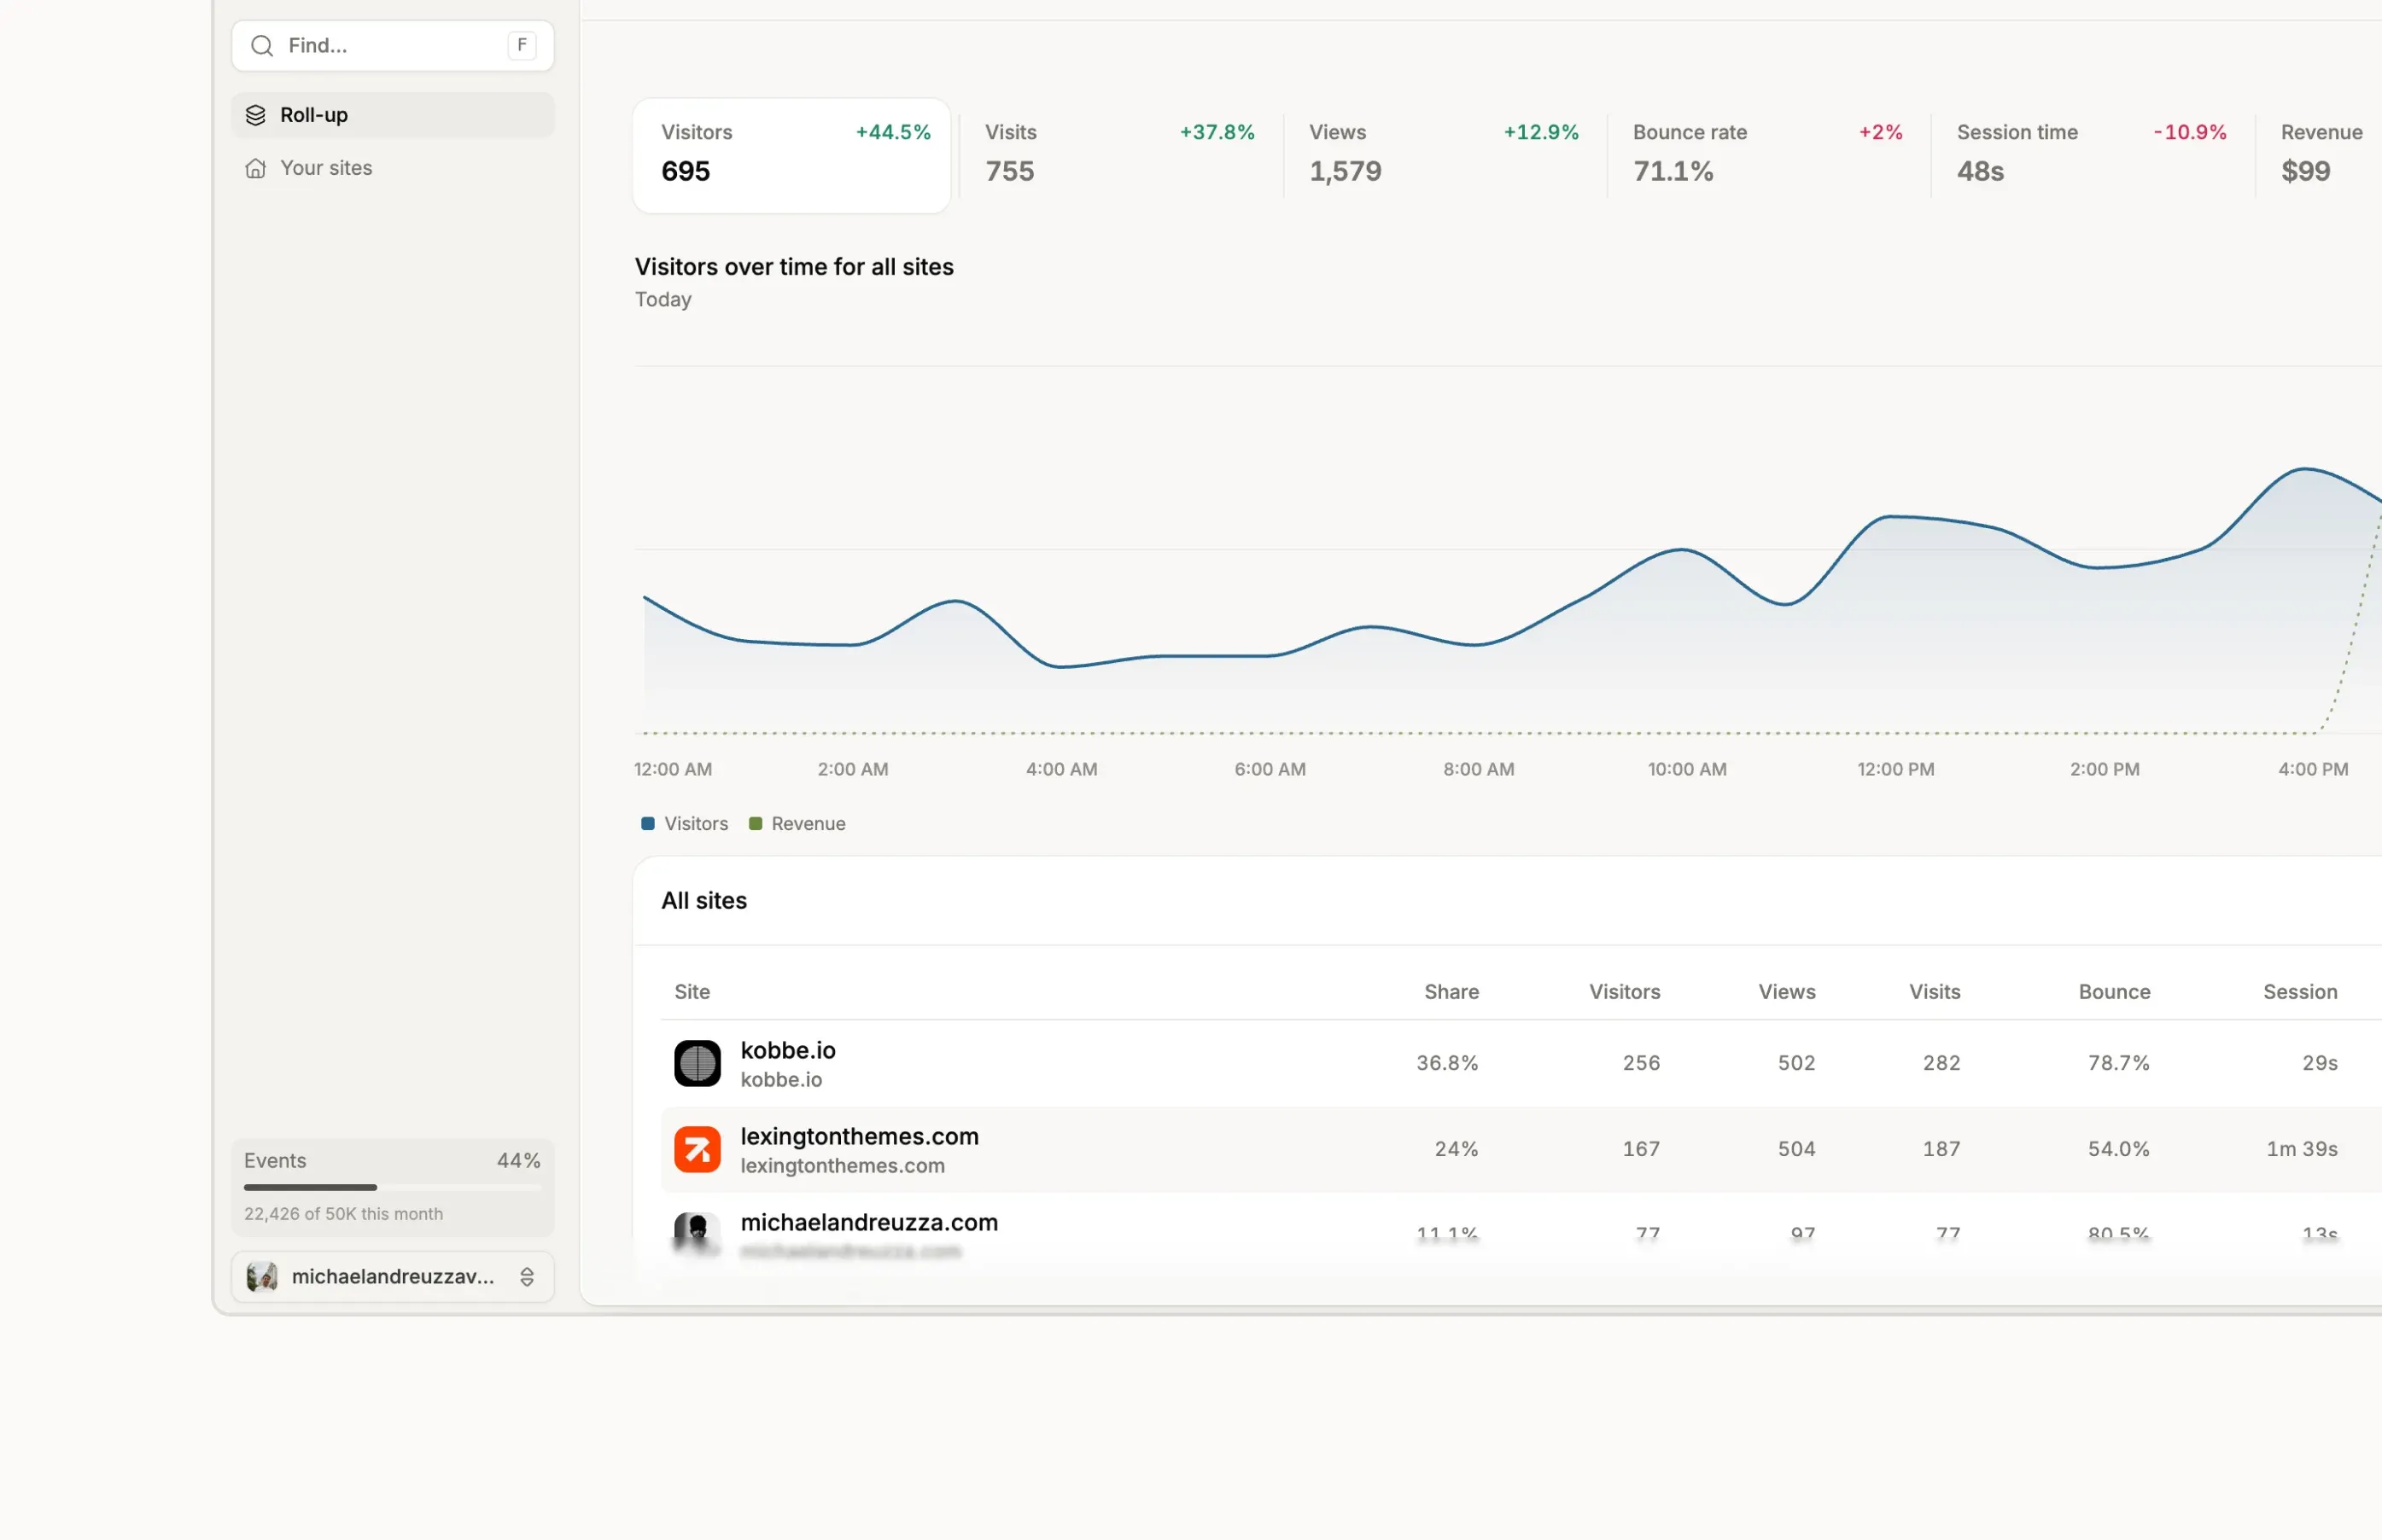Open the kobbe.io site link
This screenshot has width=2382, height=1540.
pyautogui.click(x=788, y=1051)
